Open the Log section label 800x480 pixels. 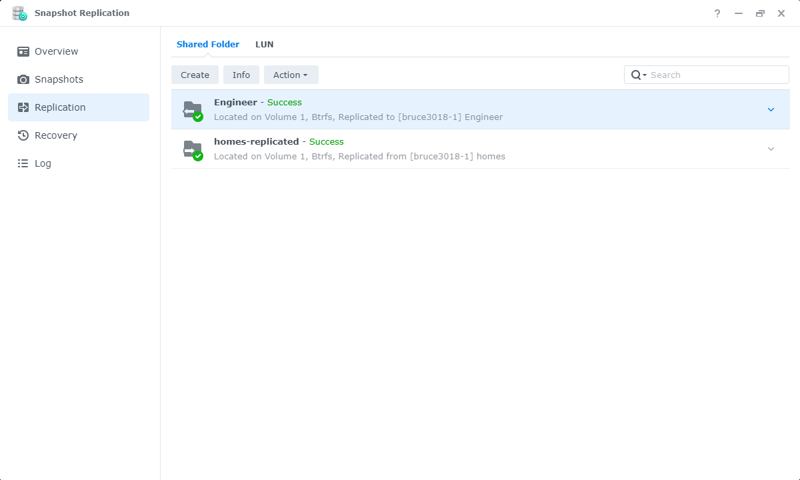point(43,163)
